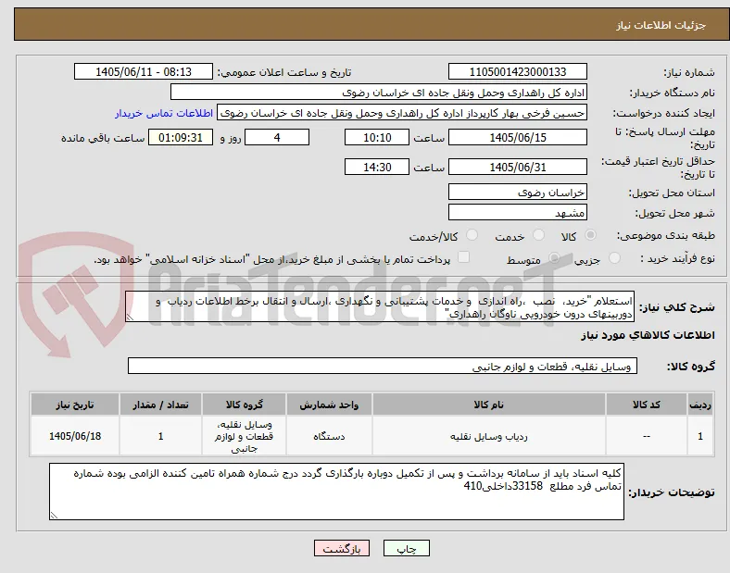This screenshot has height=573, width=730.
Task: Toggle Islamic treasury bonds payment checkbox
Action: pyautogui.click(x=463, y=257)
